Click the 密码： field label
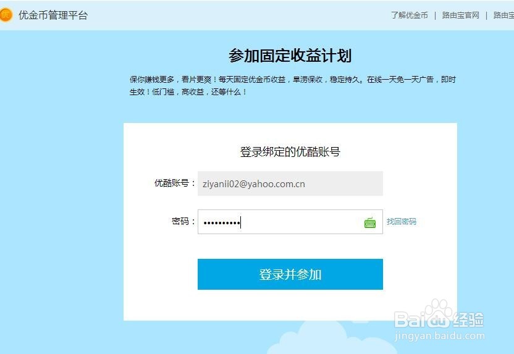 tap(183, 221)
